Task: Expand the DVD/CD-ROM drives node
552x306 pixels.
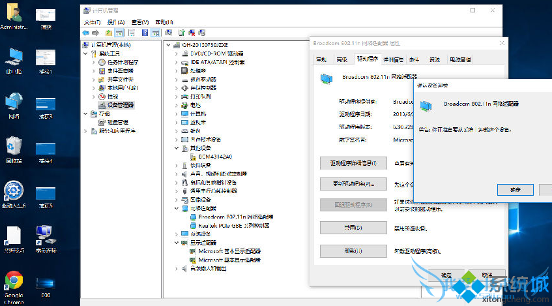Action: (177, 54)
